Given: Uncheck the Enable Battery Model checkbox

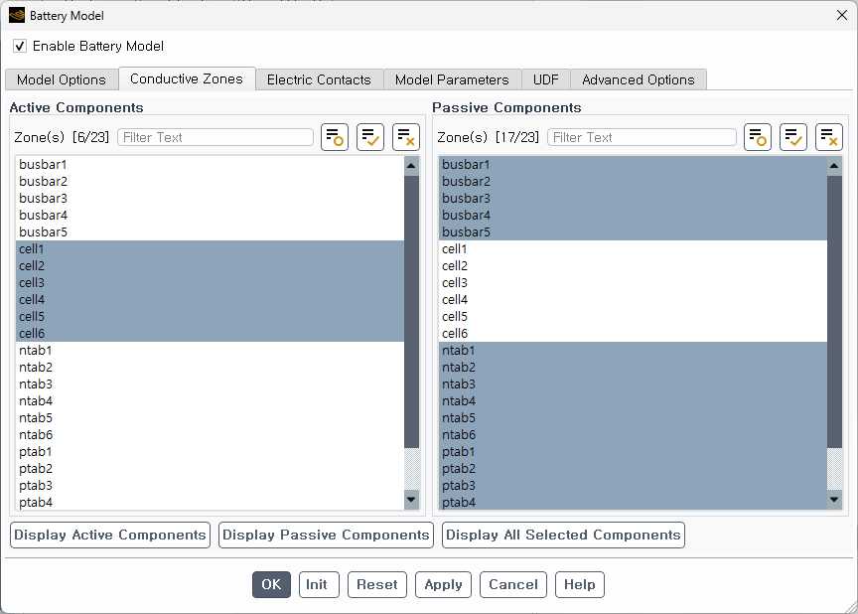Looking at the screenshot, I should point(20,46).
